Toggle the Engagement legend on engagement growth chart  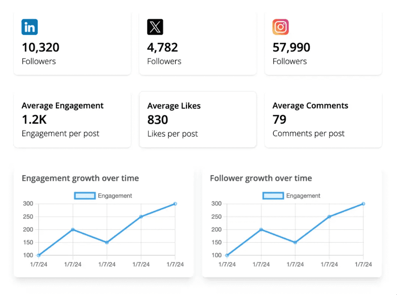pos(103,196)
